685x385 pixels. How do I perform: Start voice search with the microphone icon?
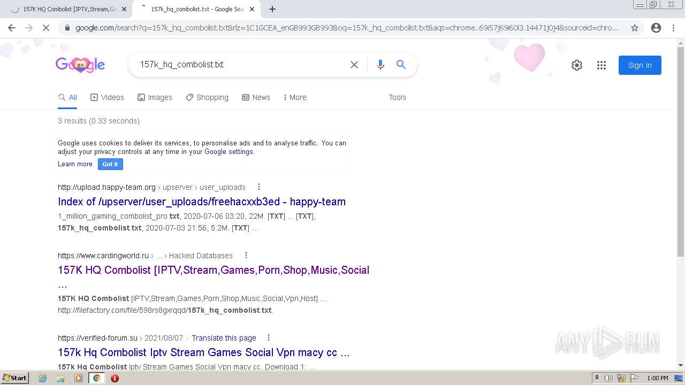pyautogui.click(x=380, y=65)
